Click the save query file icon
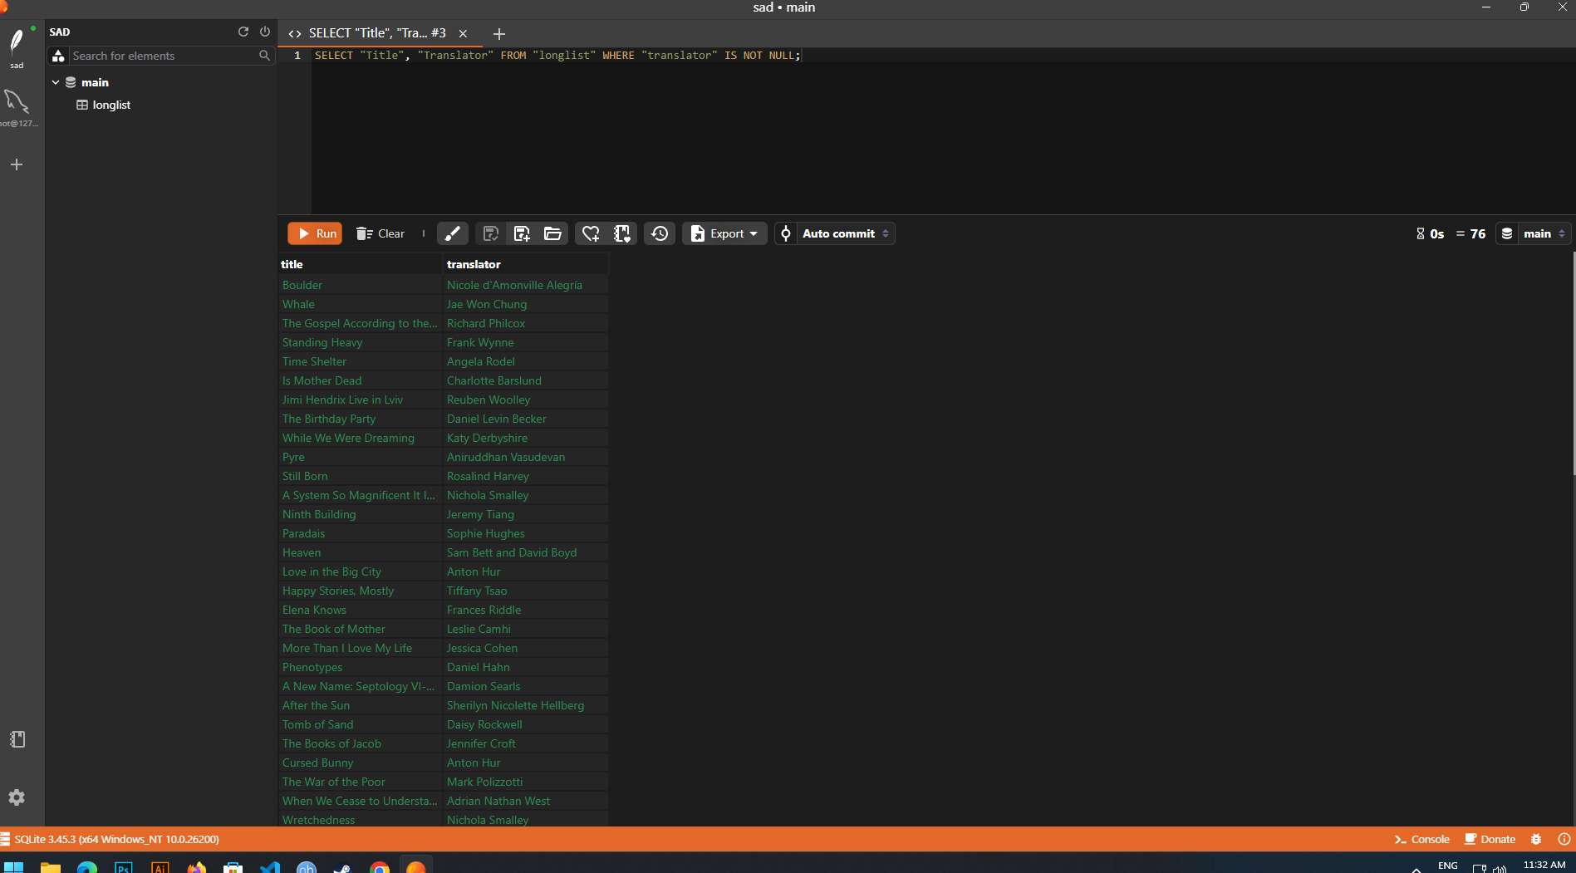This screenshot has height=873, width=1576. point(491,233)
